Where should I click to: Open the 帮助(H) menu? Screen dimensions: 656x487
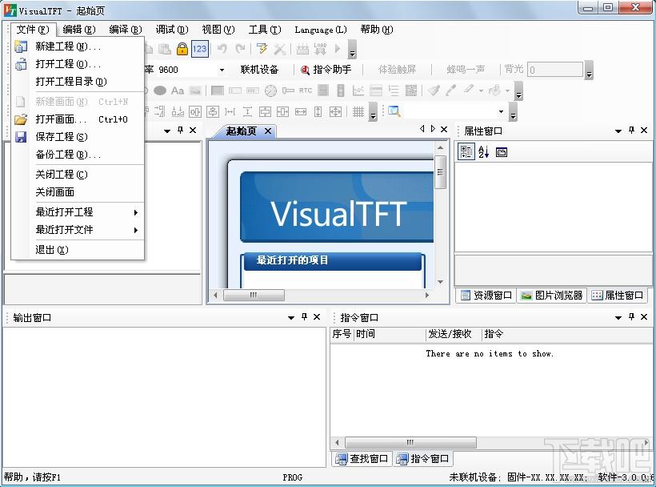(x=377, y=30)
